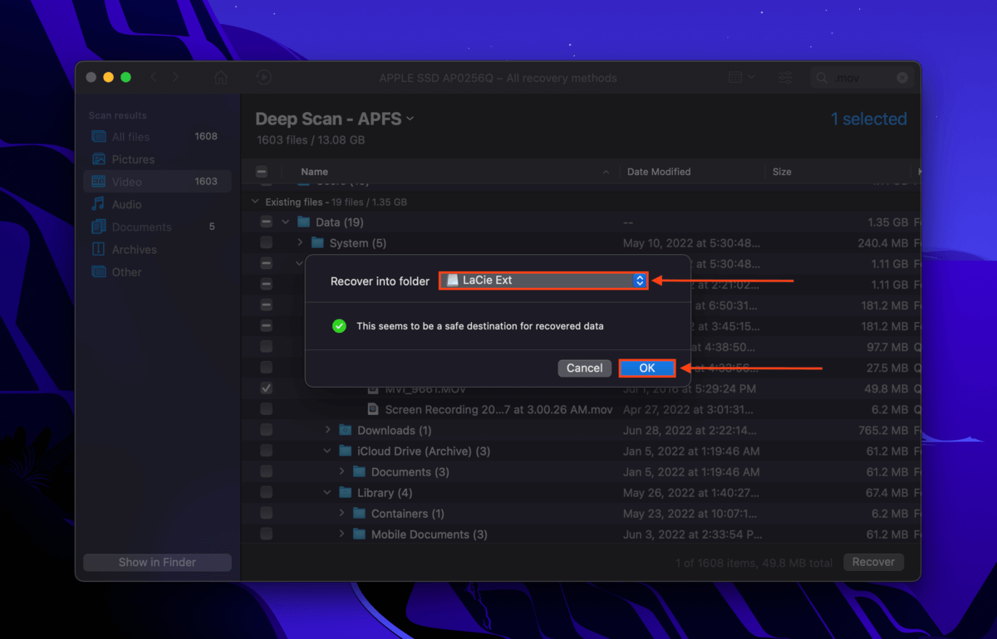Image resolution: width=997 pixels, height=639 pixels.
Task: Click the resume scan play icon
Action: [263, 78]
